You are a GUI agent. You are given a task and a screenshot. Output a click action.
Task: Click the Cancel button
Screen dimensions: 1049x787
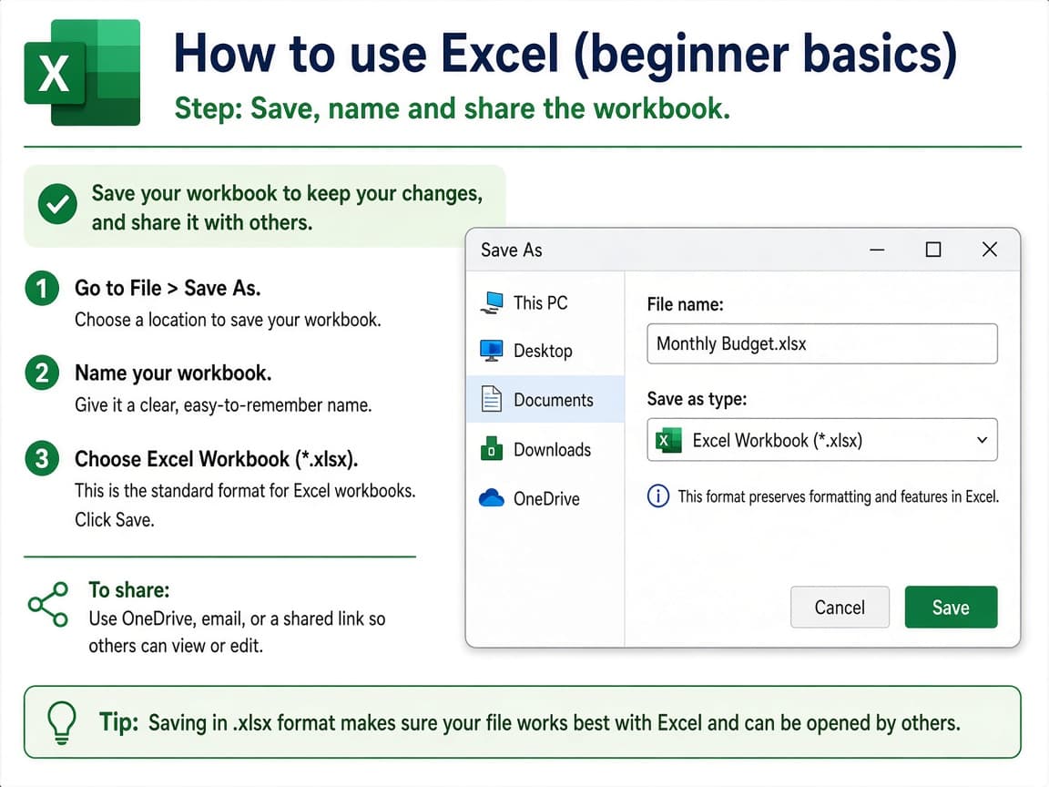(x=840, y=607)
